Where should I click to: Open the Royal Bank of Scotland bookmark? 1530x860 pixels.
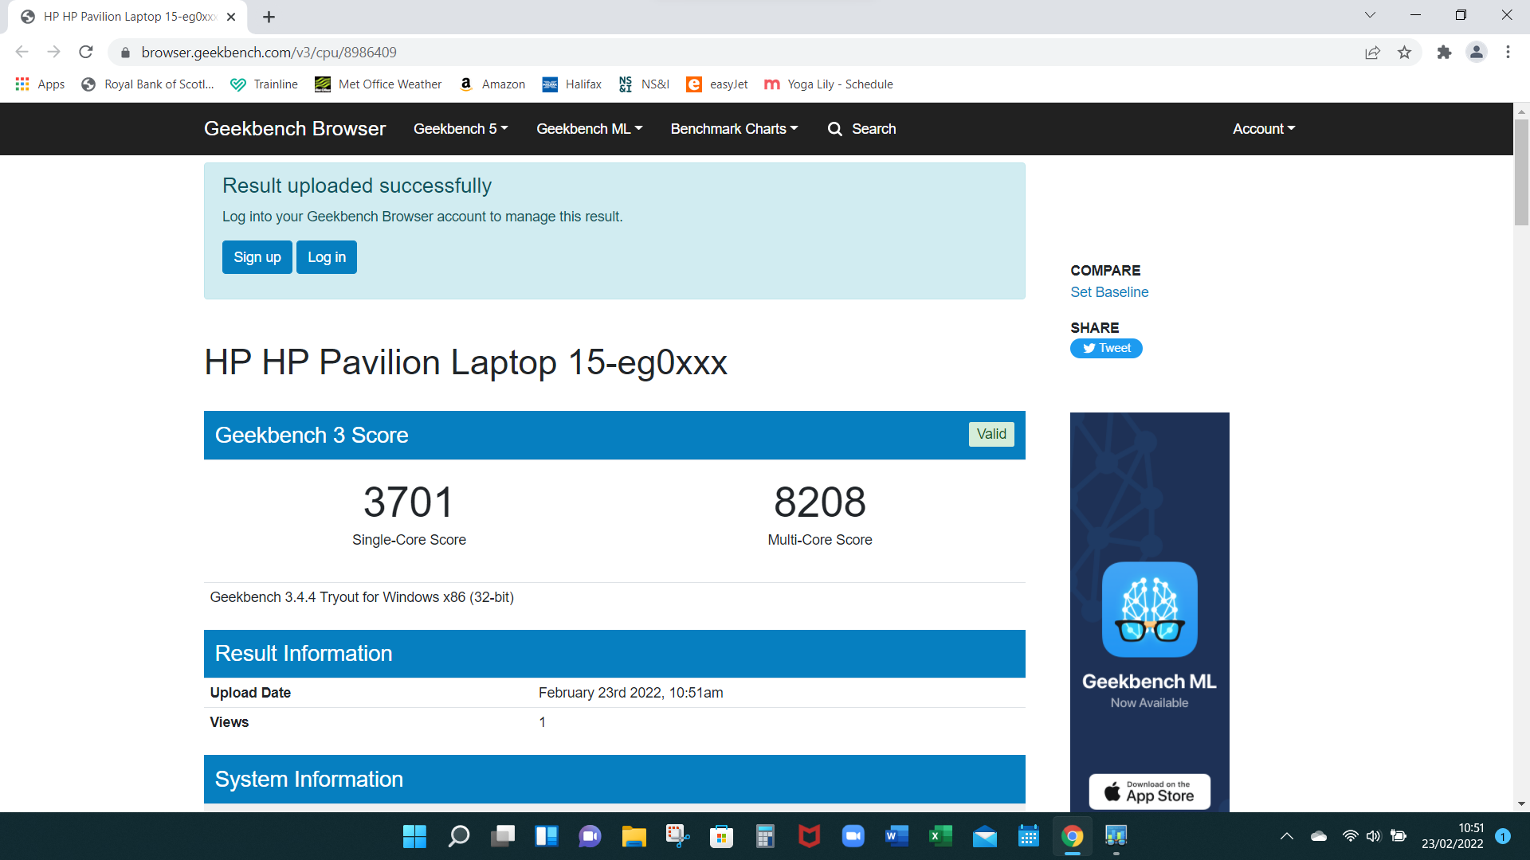pyautogui.click(x=148, y=84)
